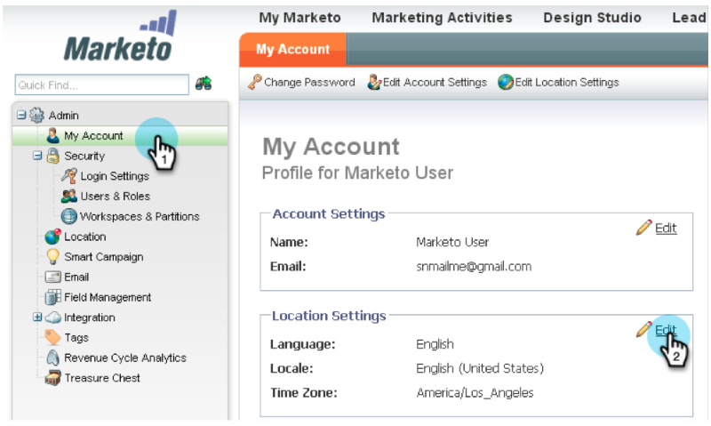Image resolution: width=711 pixels, height=426 pixels.
Task: Click the Integration cloud icon
Action: point(53,317)
